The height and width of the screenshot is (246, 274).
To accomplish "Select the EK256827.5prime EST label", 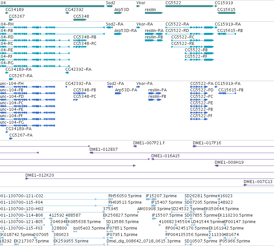I will coord(120,215).
